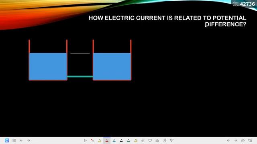Open the quick poll chart icon

click(x=157, y=140)
